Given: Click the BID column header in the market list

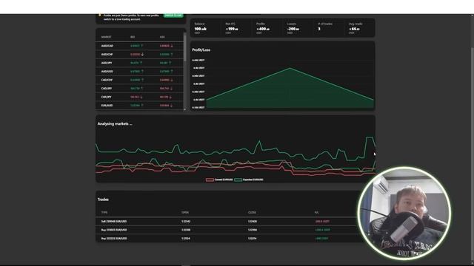Looking at the screenshot, I should pos(133,37).
